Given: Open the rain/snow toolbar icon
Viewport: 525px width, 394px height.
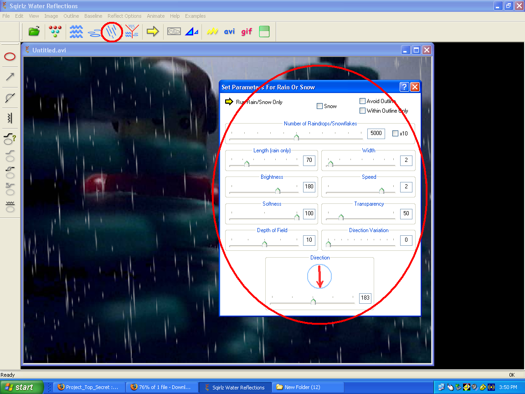Looking at the screenshot, I should [112, 31].
